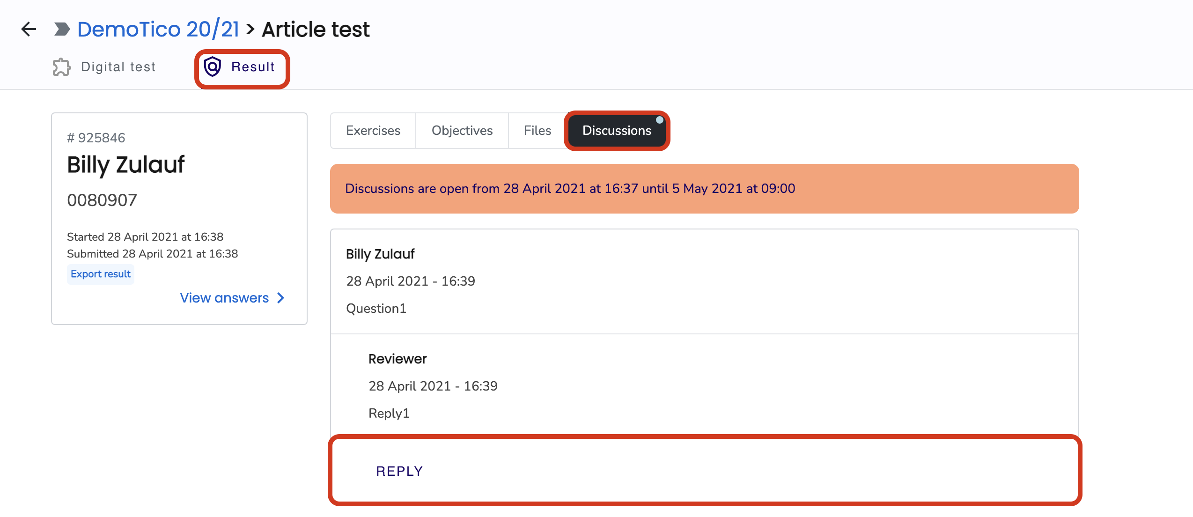
Task: Open the Files tab
Action: [538, 131]
